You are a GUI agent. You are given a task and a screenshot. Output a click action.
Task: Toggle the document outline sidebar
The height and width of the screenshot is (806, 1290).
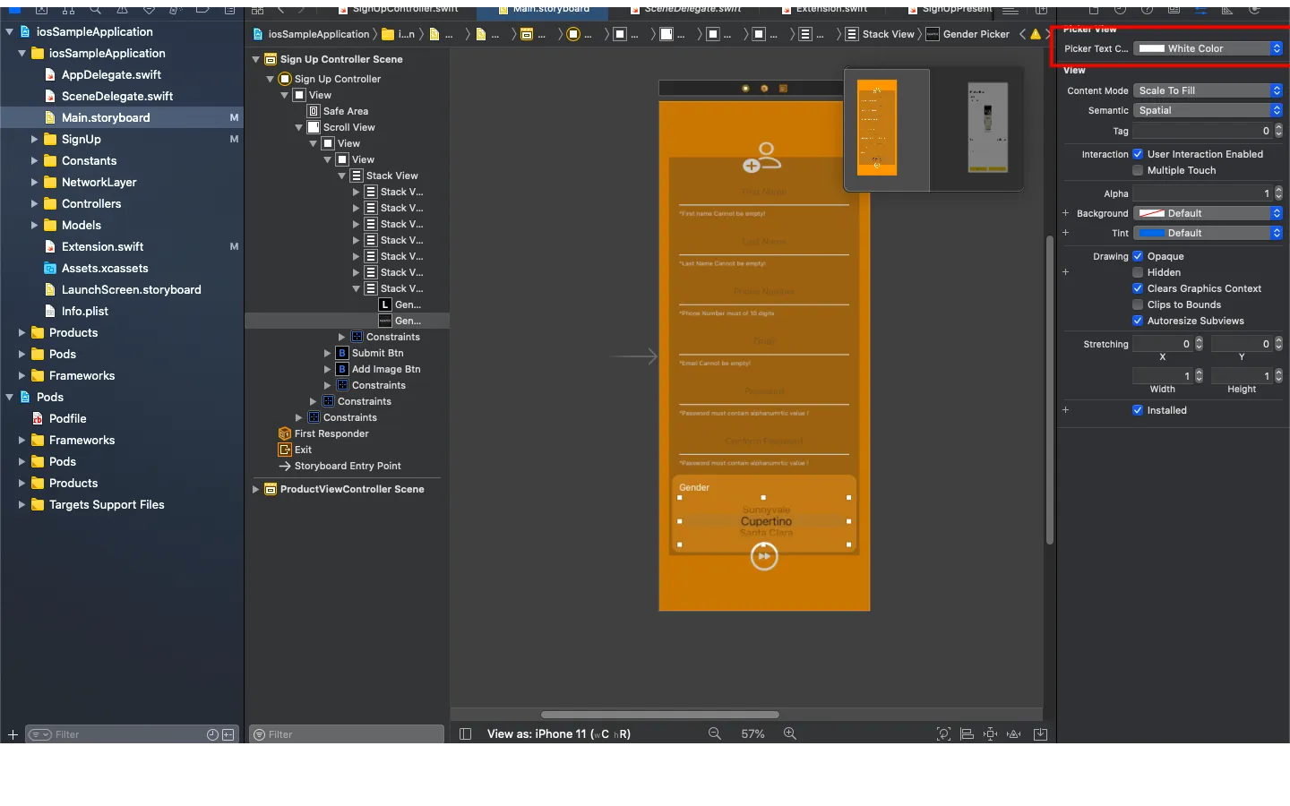click(x=465, y=733)
